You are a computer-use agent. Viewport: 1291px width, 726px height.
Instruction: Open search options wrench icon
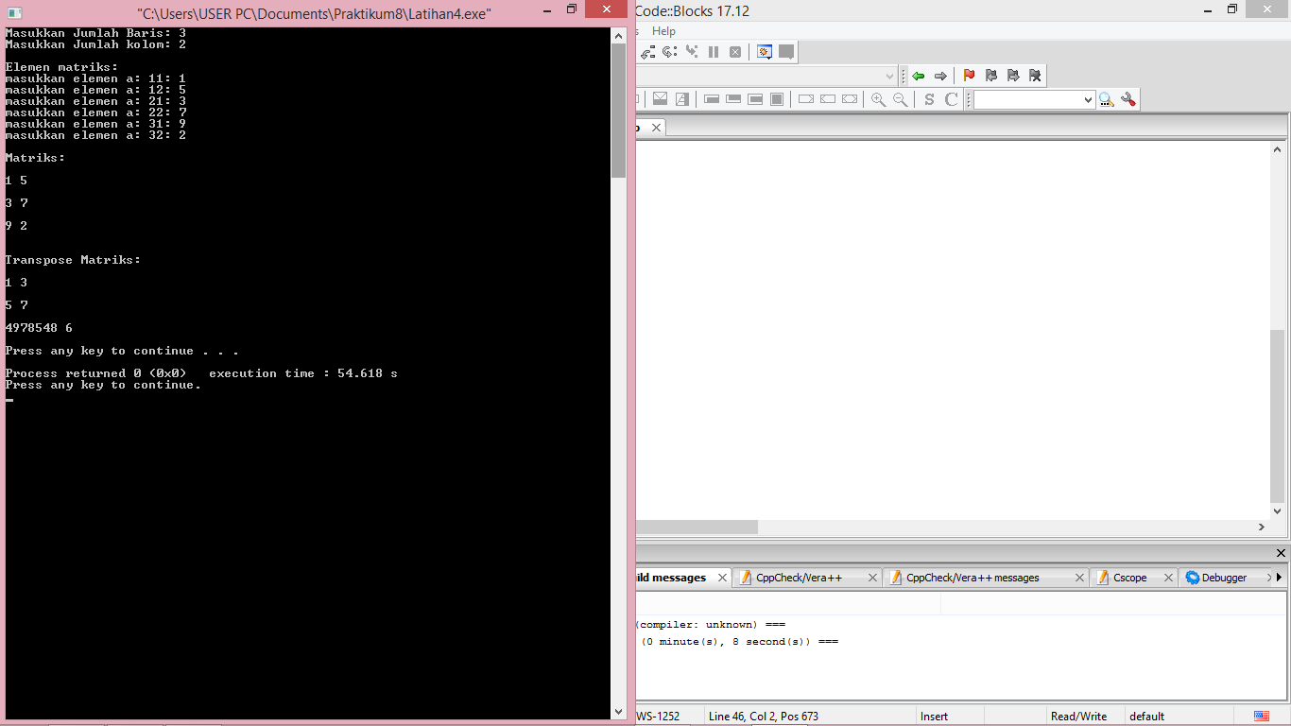pos(1127,99)
